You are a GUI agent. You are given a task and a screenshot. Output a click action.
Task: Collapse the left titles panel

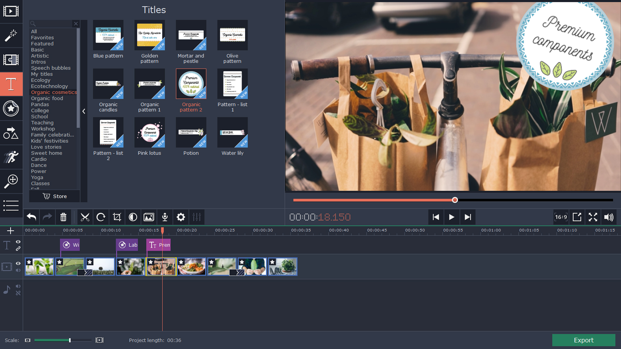tap(84, 111)
